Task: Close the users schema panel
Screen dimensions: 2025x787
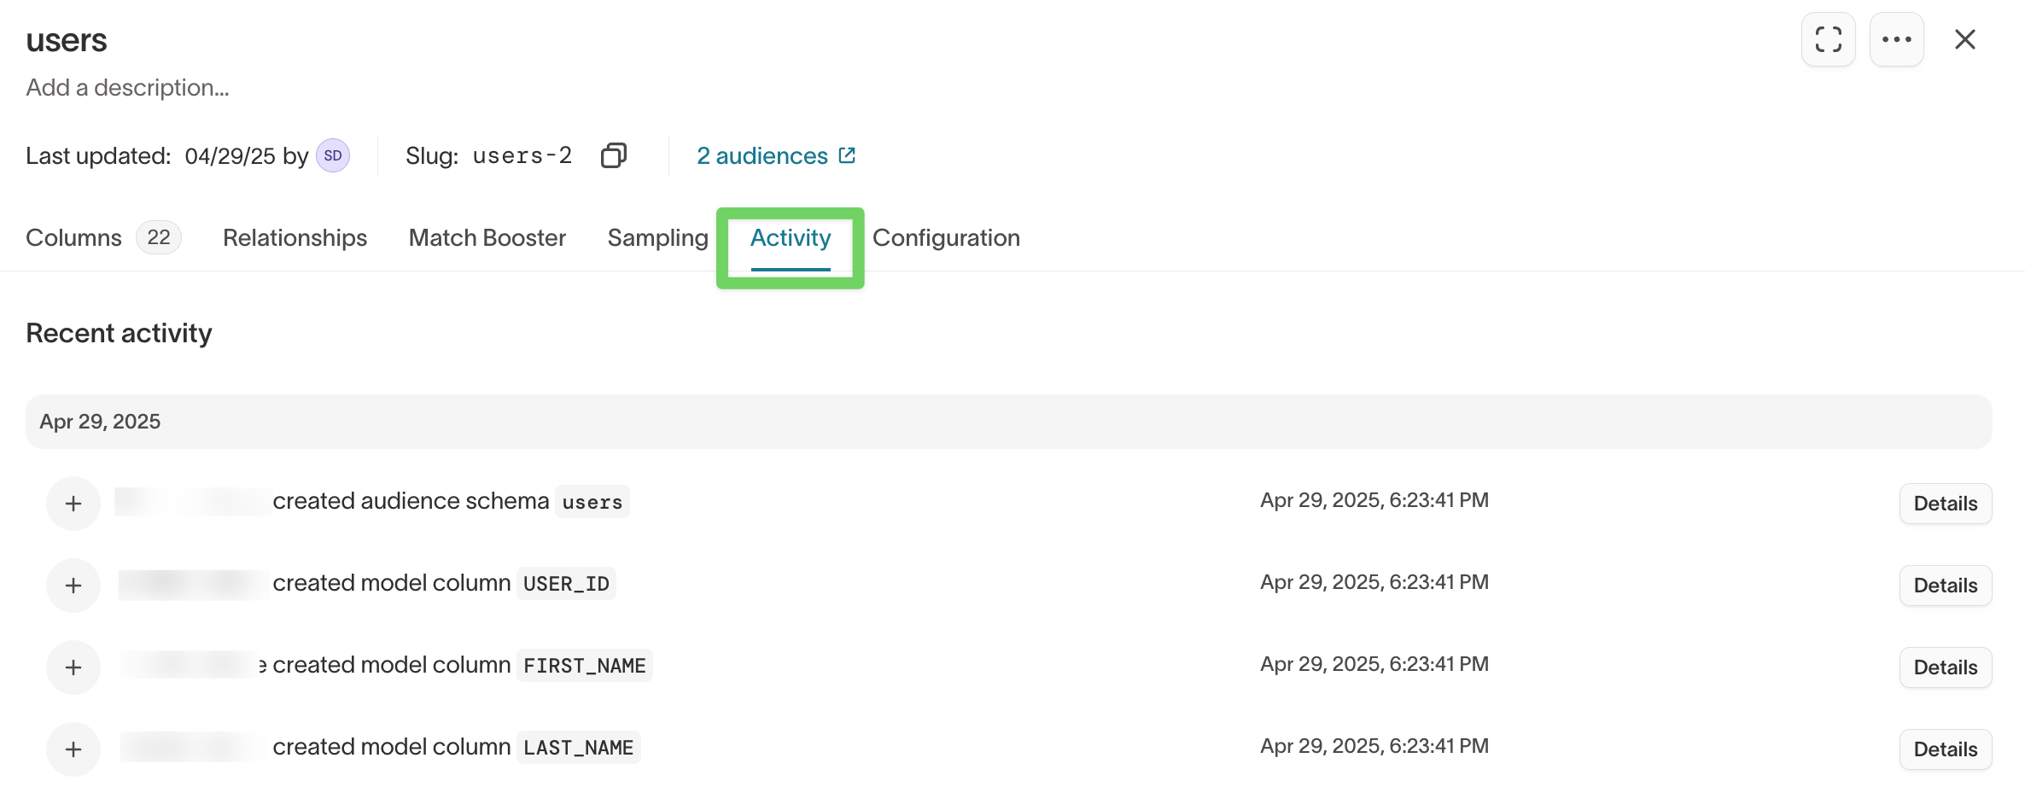Action: pyautogui.click(x=1965, y=39)
